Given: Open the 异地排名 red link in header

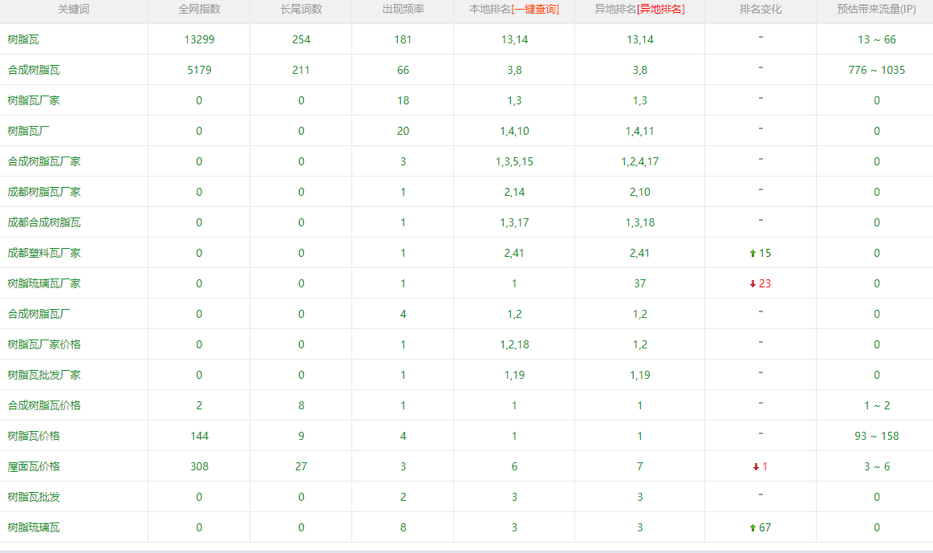Looking at the screenshot, I should click(660, 10).
